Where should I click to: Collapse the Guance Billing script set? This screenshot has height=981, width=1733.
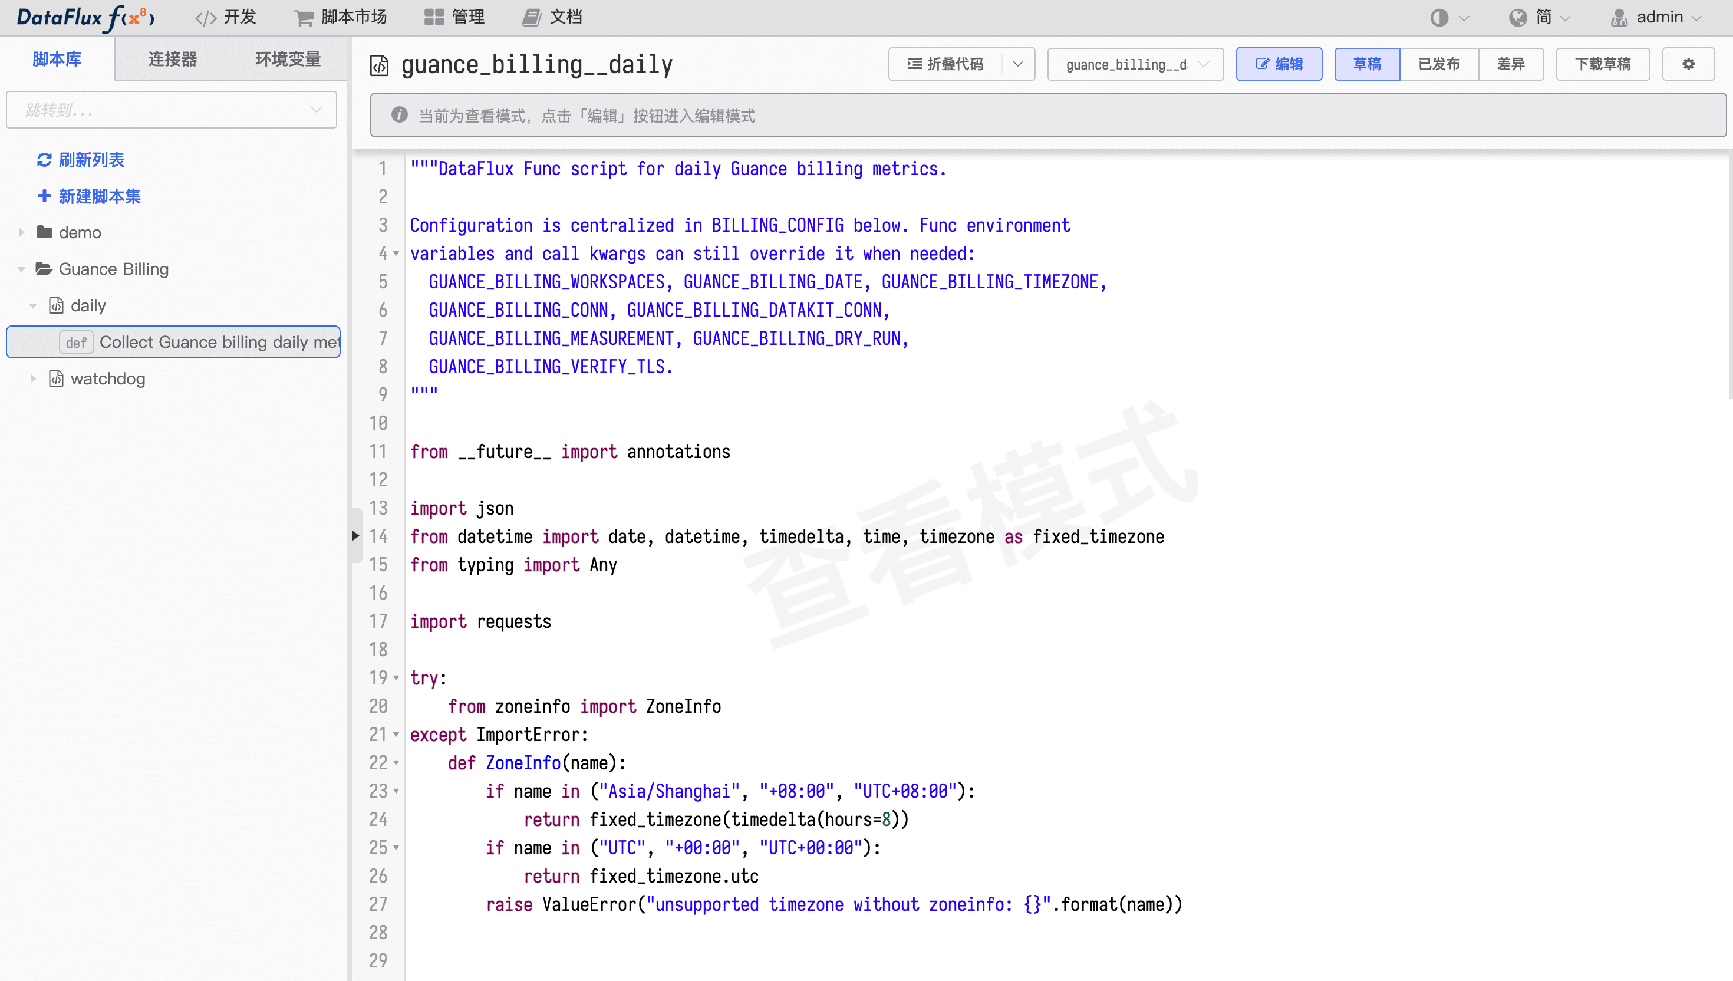pyautogui.click(x=22, y=269)
